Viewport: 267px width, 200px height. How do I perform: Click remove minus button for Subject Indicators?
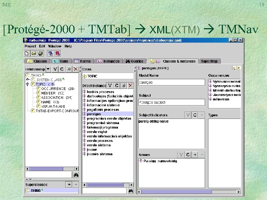click(x=202, y=115)
